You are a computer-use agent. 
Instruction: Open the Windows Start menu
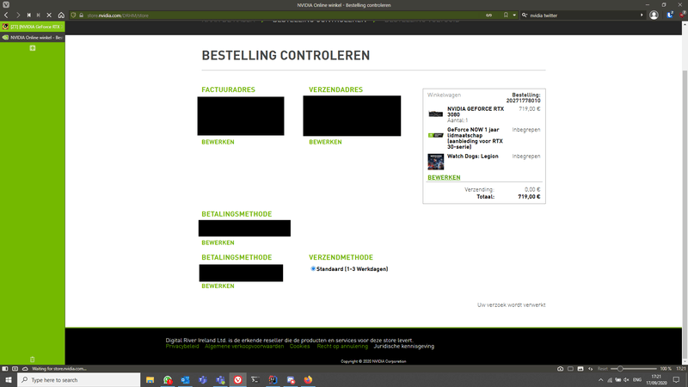[x=9, y=380]
